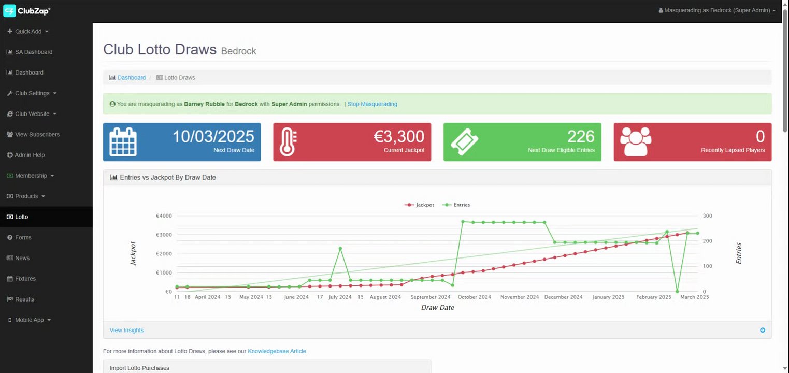Click the Next Draw Date 10/03/2025 card
Viewport: 789px width, 373px height.
click(182, 142)
